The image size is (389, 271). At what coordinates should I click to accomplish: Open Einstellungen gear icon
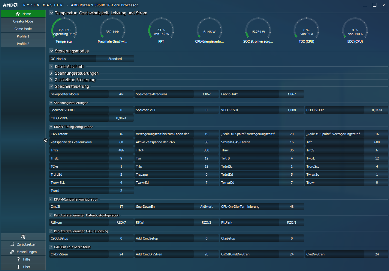[x=12, y=252]
